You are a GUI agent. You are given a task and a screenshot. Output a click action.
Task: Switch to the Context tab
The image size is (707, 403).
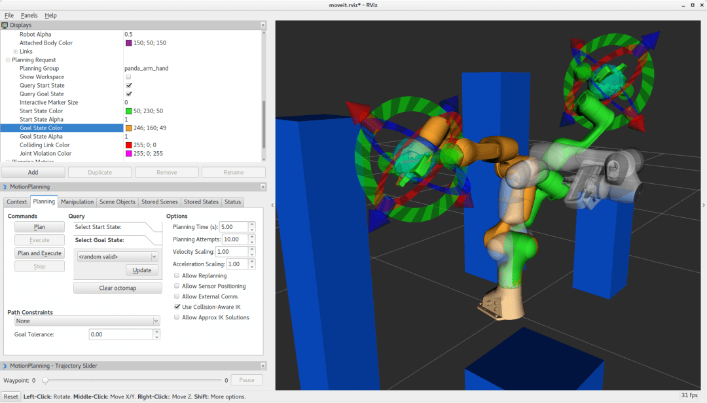pos(16,202)
